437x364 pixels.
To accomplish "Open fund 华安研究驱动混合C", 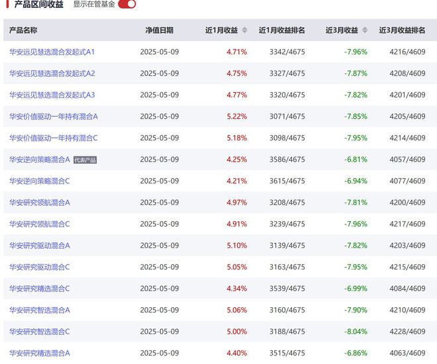I will 40,267.
